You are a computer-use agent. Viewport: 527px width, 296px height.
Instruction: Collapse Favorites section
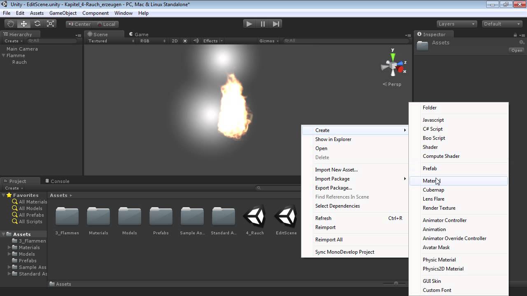3,195
